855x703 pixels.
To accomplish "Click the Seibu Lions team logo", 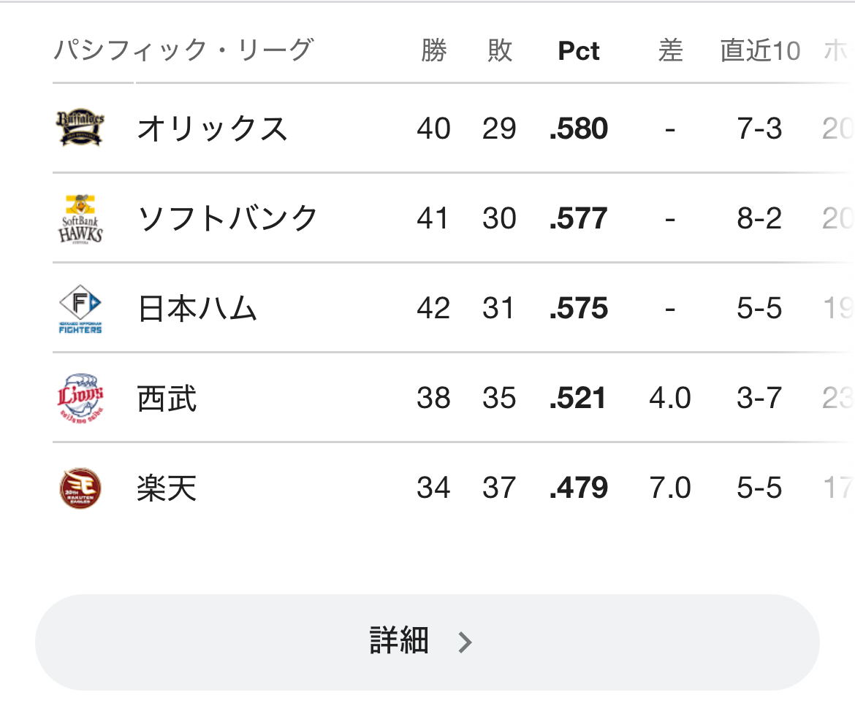I will [x=80, y=398].
